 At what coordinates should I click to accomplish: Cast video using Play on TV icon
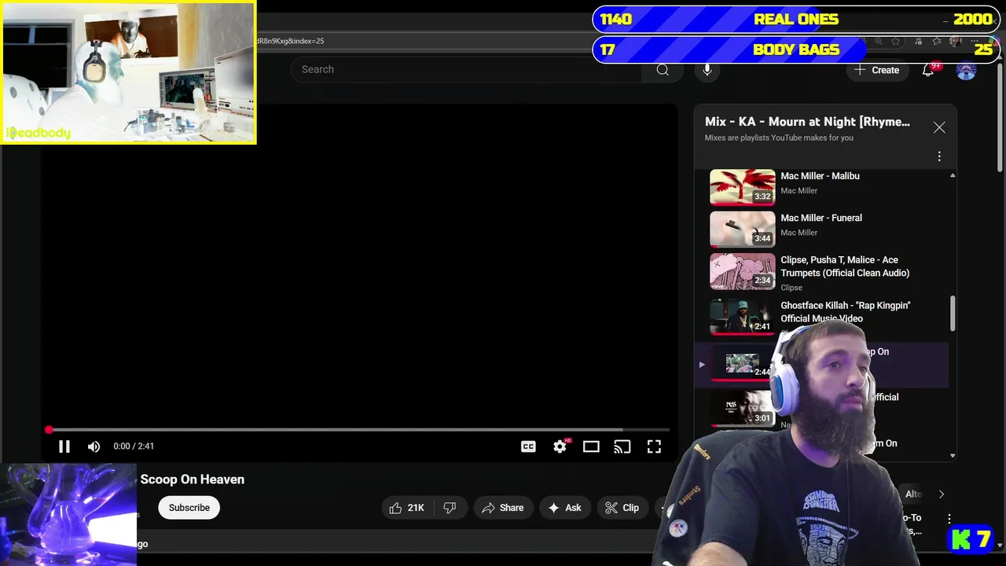click(x=622, y=447)
